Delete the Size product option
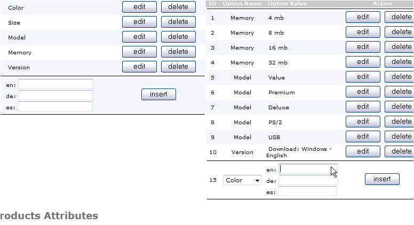The image size is (414, 225). [178, 22]
